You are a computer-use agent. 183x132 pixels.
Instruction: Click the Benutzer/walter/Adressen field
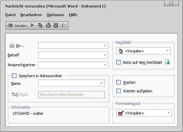click(72, 94)
